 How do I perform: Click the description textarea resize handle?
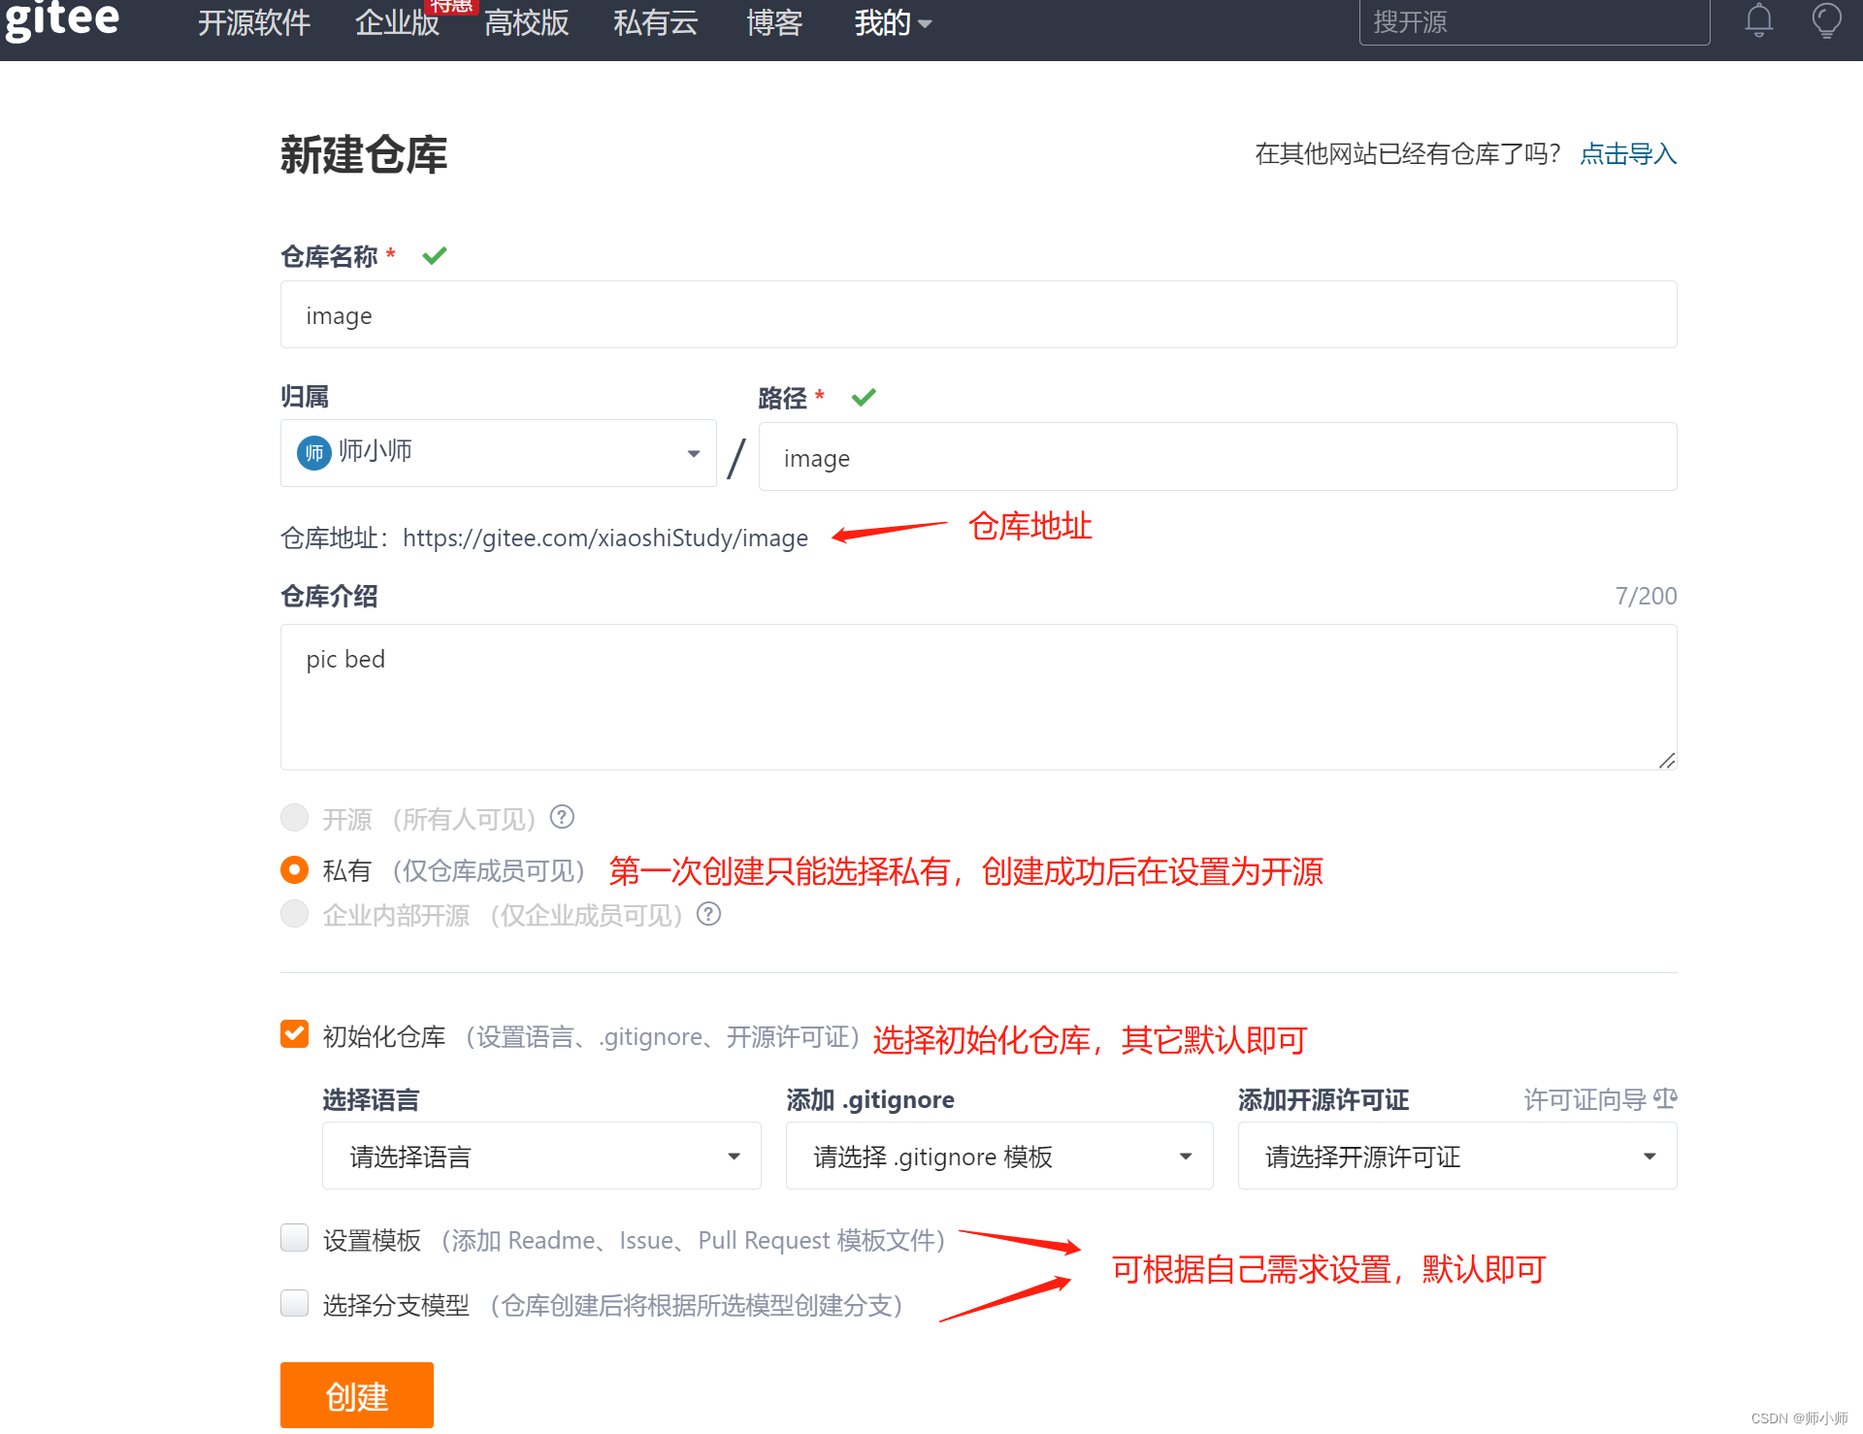pyautogui.click(x=1666, y=761)
